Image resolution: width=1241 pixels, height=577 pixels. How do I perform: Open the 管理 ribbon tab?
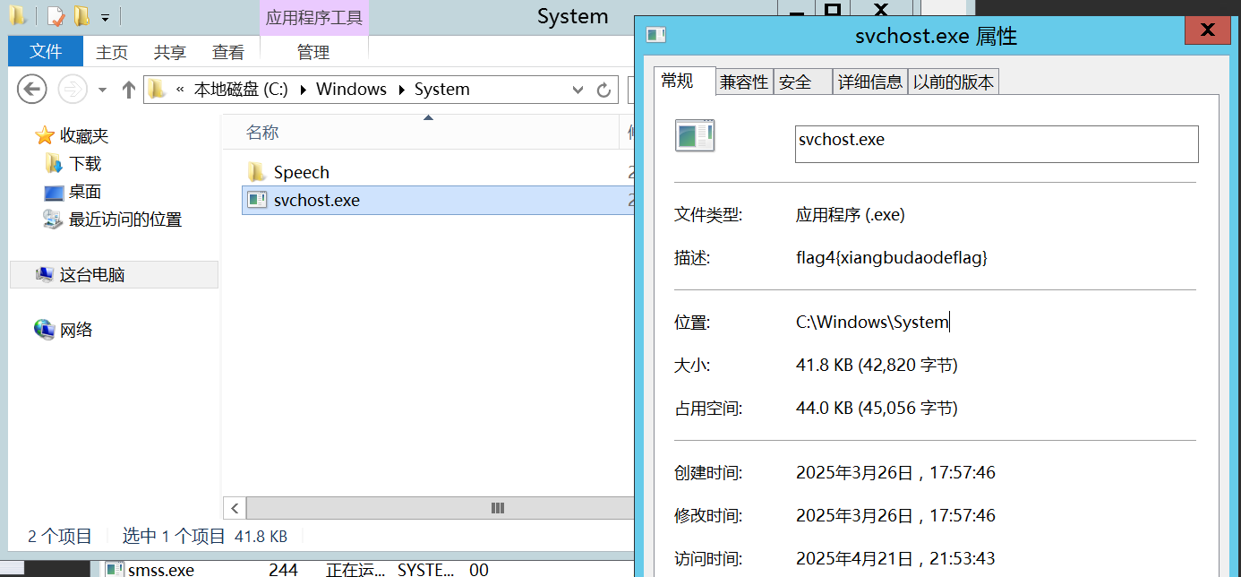pyautogui.click(x=313, y=53)
